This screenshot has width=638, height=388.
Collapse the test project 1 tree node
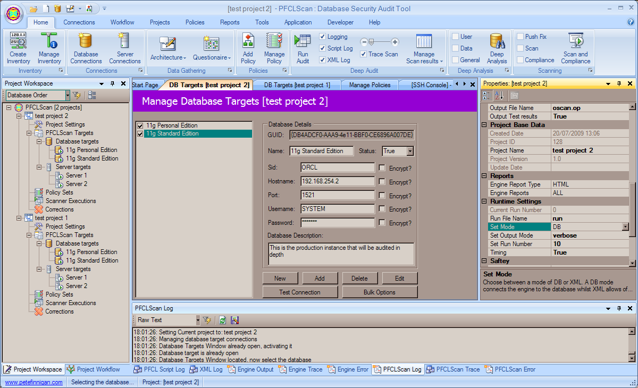19,218
